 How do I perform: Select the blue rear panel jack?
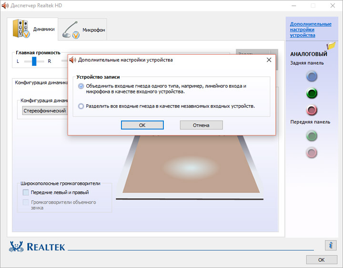(x=312, y=76)
